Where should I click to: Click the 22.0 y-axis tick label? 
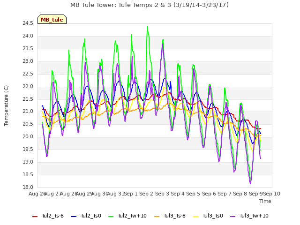click(x=28, y=86)
